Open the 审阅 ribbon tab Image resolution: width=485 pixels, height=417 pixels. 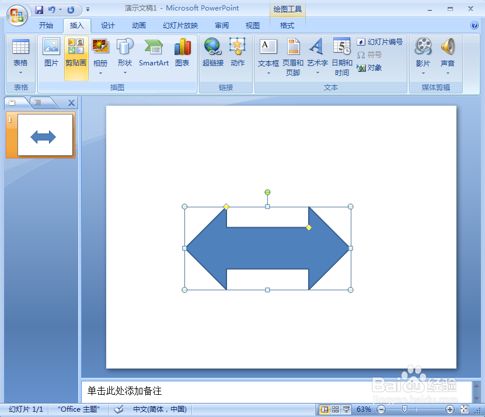(x=222, y=25)
